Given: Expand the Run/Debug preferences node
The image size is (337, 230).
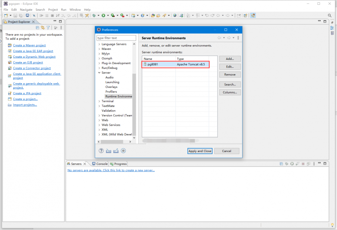Looking at the screenshot, I should point(99,68).
